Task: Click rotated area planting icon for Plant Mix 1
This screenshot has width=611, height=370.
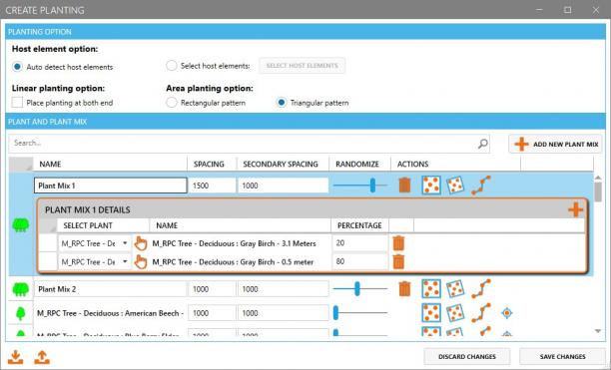Action: (x=455, y=185)
